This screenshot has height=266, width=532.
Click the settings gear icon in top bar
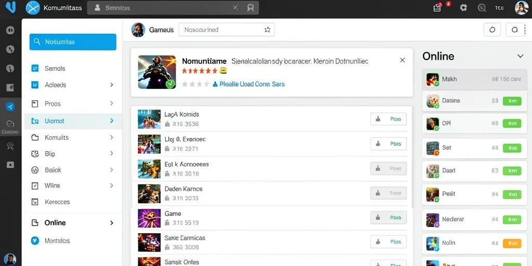(463, 8)
